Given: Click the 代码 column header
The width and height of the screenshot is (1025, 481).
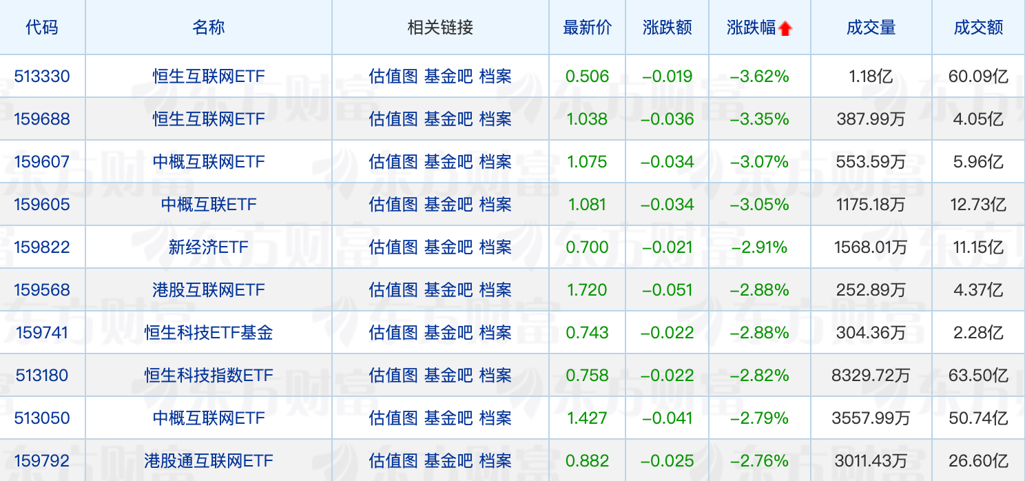Looking at the screenshot, I should click(x=42, y=28).
